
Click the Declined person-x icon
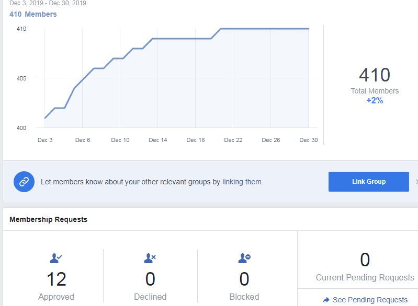tap(150, 258)
